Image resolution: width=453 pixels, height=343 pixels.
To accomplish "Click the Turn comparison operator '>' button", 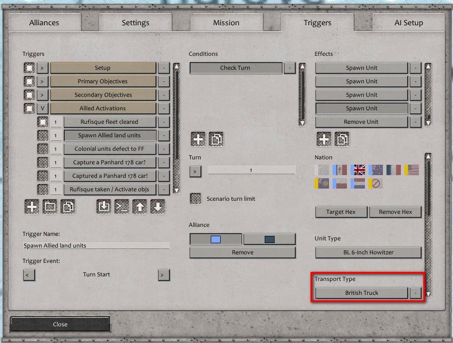I will click(x=195, y=171).
